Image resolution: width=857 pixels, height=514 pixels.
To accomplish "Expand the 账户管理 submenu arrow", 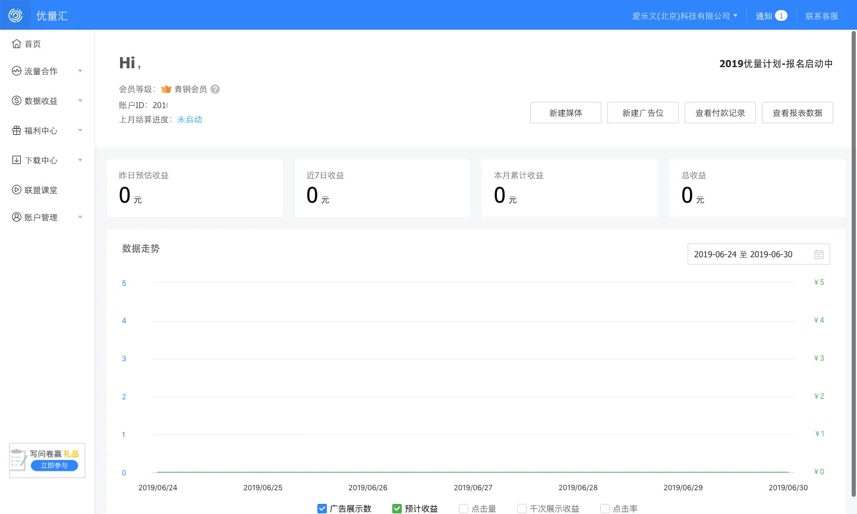I will coord(80,217).
